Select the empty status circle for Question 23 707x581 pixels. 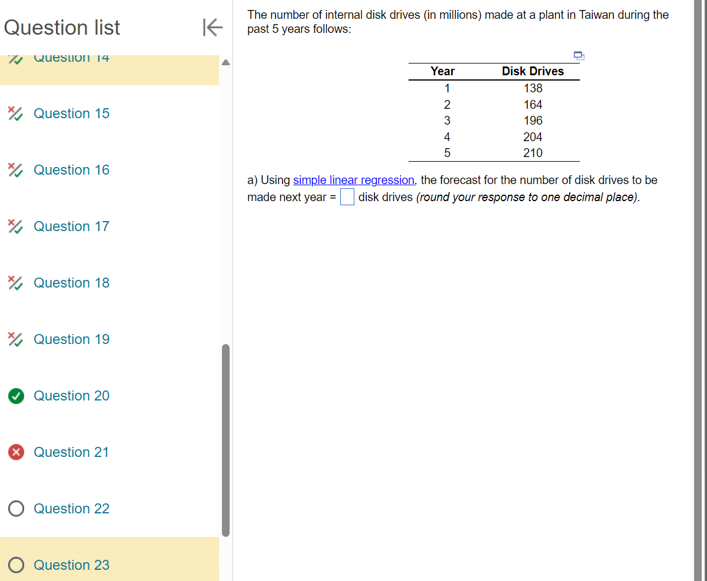point(15,565)
